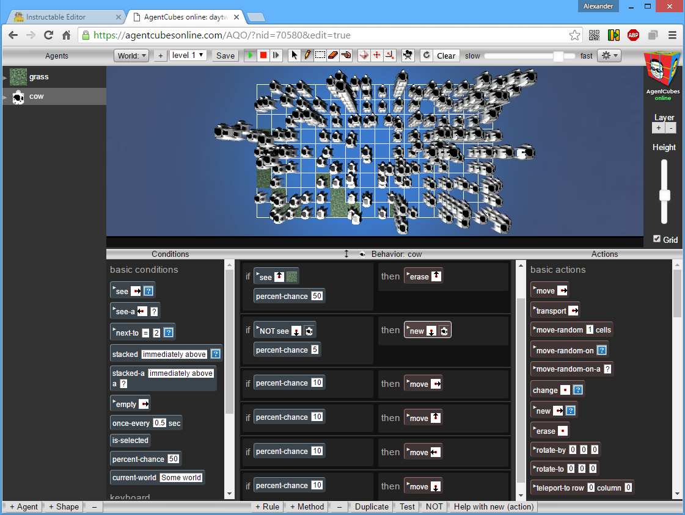685x515 pixels.
Task: Reload the browser page
Action: [x=48, y=35]
